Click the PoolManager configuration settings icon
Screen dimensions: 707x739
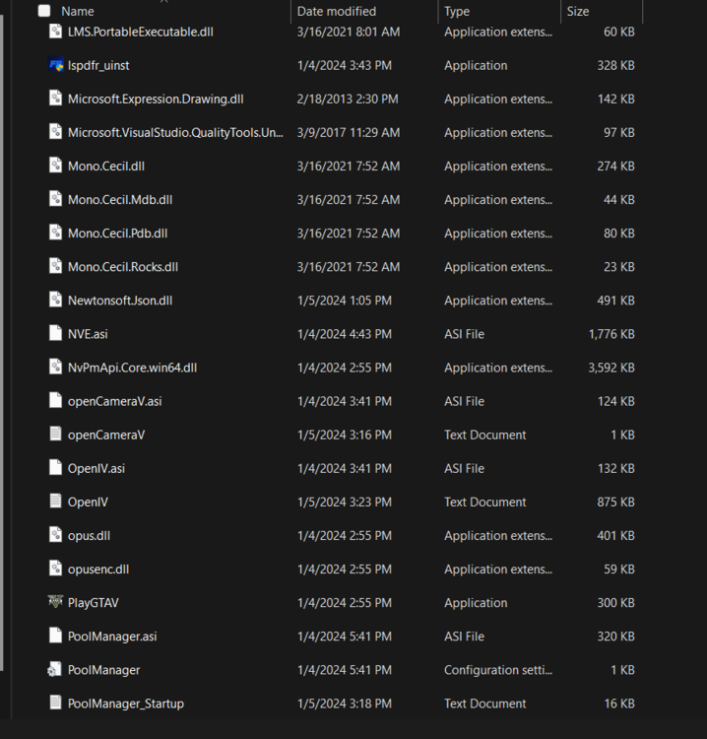pos(54,669)
